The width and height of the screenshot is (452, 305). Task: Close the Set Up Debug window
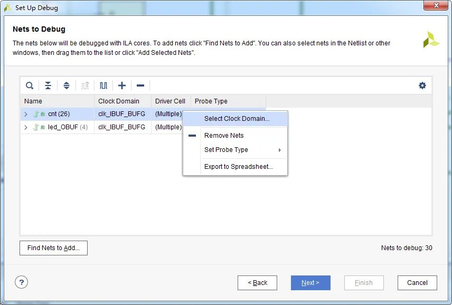(x=436, y=5)
